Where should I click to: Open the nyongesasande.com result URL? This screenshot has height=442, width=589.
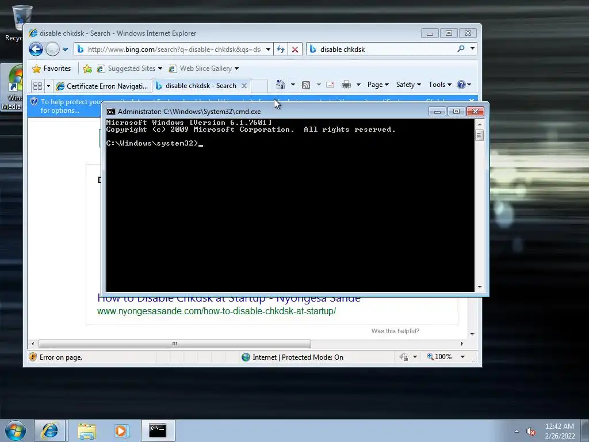tap(216, 311)
